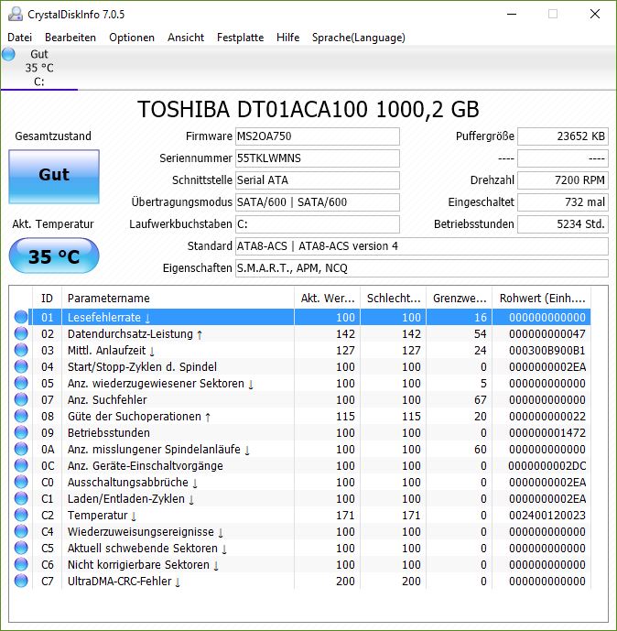Click status orb of Datendurchsatz-Leistung row

[x=21, y=333]
